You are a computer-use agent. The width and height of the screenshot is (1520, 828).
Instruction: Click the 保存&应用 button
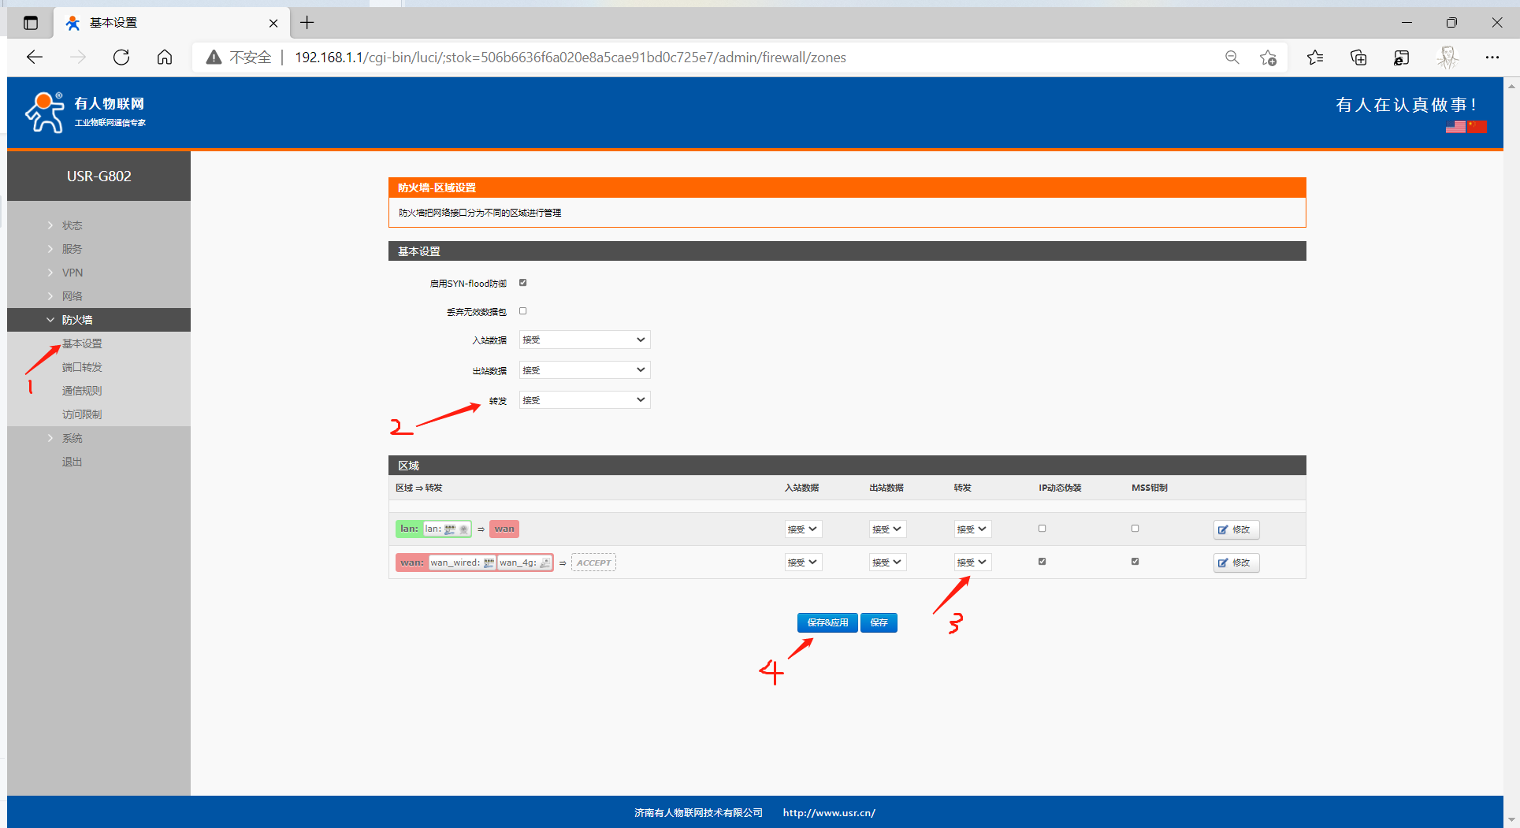(827, 623)
